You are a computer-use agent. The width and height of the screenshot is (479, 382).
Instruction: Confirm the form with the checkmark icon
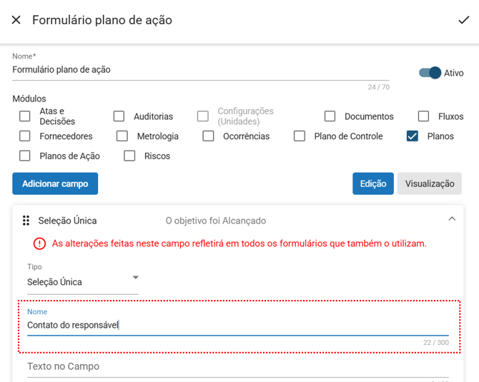463,20
